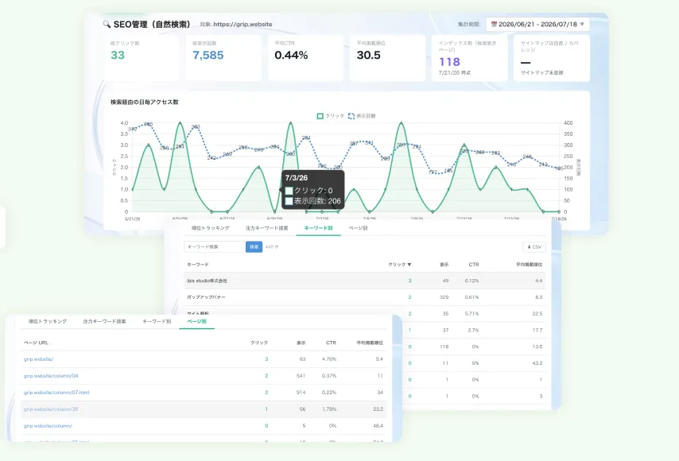Screen dimensions: 679x461
Task: Open the grip.website/column/ link
Action: (x=48, y=426)
